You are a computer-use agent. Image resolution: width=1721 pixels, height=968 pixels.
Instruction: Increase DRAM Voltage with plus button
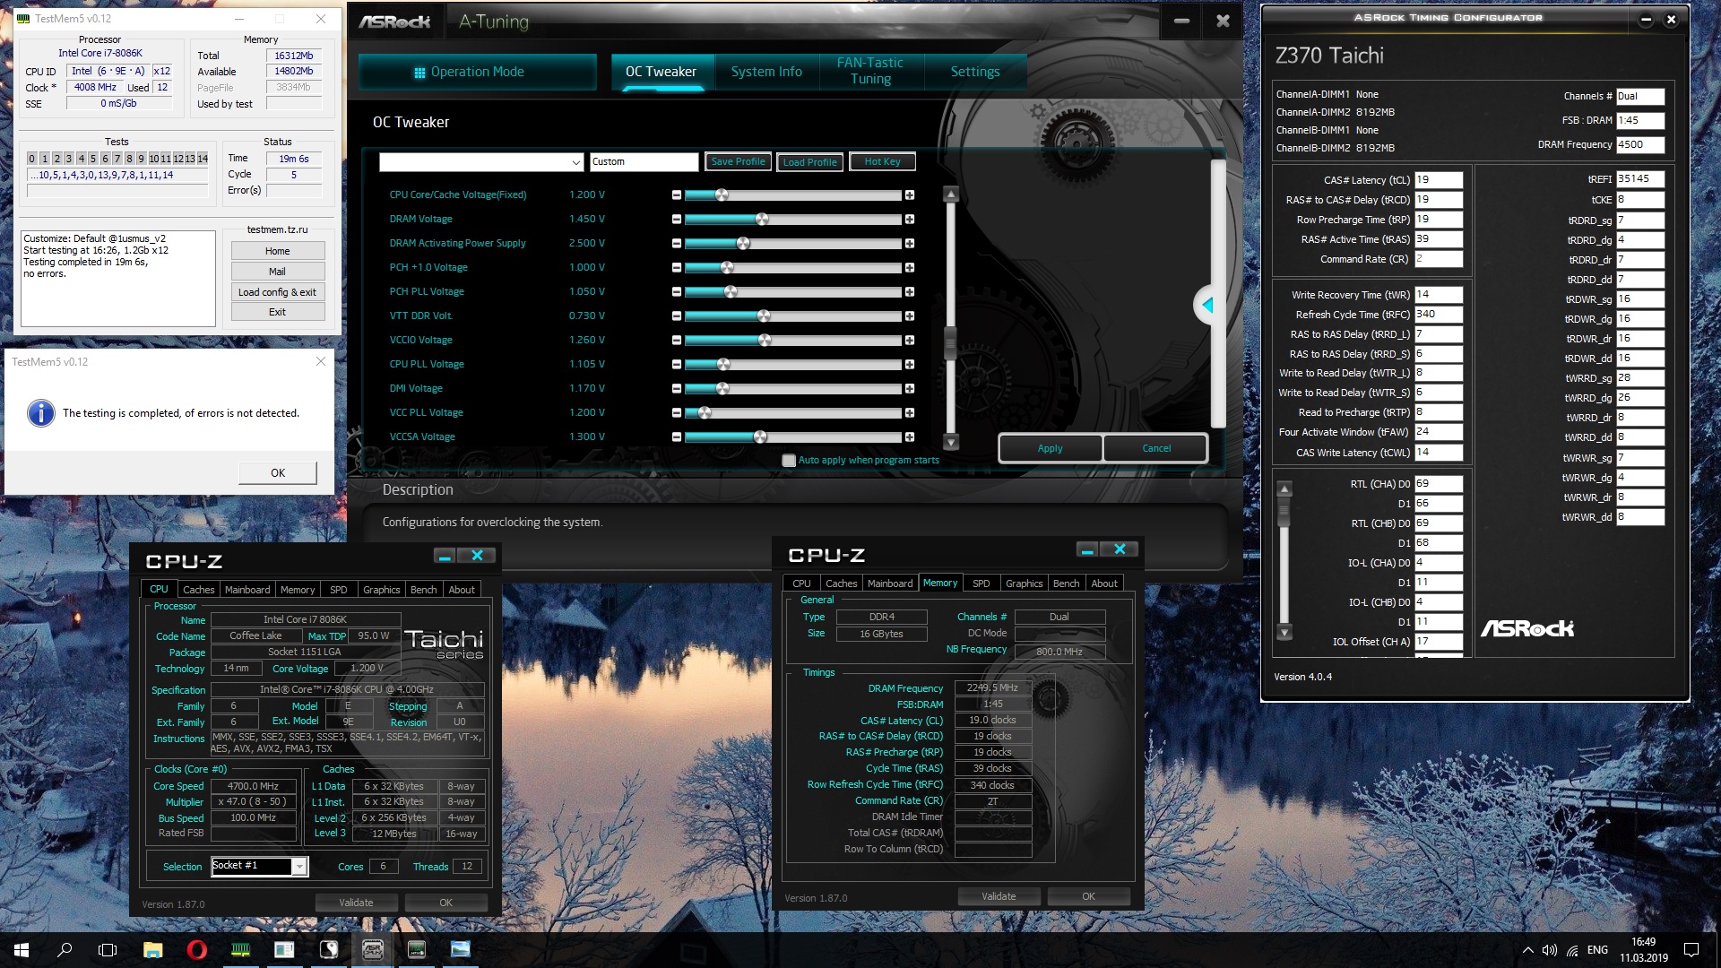click(909, 220)
